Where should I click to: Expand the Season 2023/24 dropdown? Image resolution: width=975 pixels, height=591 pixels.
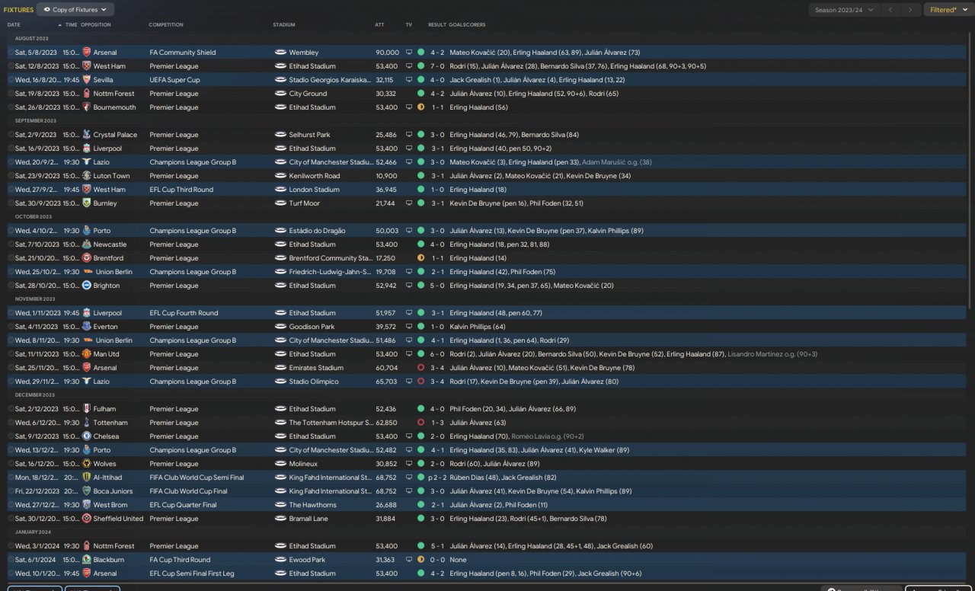[x=844, y=10]
